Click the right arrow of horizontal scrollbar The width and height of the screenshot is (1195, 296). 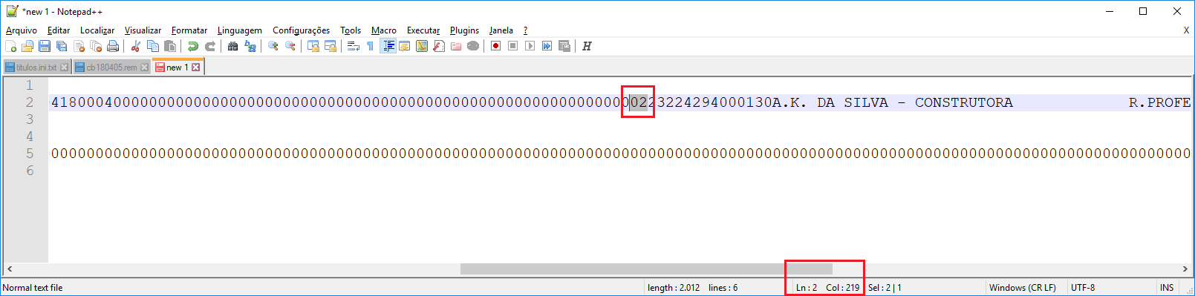click(x=1185, y=269)
